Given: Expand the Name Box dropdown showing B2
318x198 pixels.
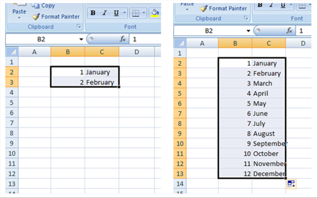Looking at the screenshot, I should click(x=81, y=39).
